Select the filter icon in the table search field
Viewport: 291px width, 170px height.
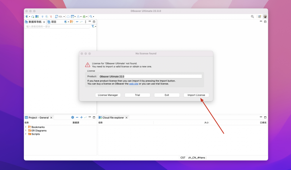pos(92,26)
